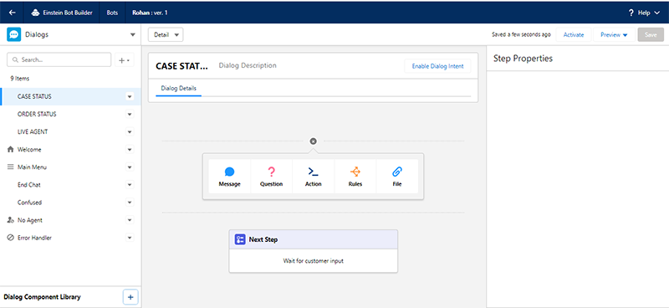This screenshot has width=669, height=308.
Task: Add a Rules step
Action: click(355, 177)
